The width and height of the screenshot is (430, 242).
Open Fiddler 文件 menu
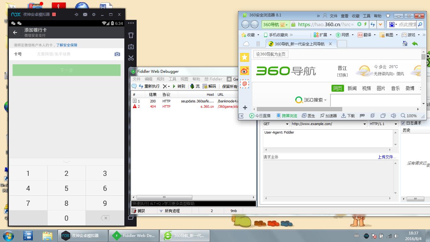[137, 79]
